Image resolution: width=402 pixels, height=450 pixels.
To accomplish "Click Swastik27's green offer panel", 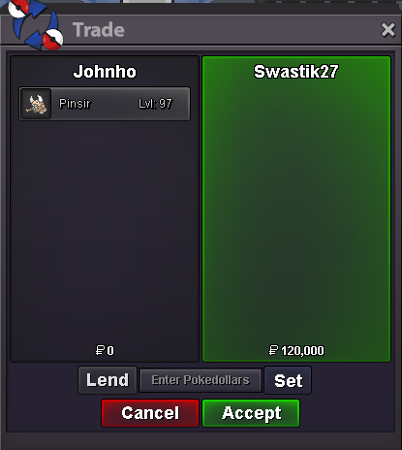I will pos(296,209).
